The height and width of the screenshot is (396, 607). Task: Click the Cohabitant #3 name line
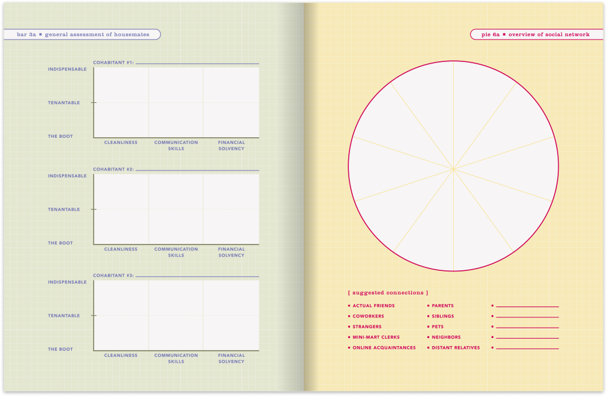click(x=197, y=277)
